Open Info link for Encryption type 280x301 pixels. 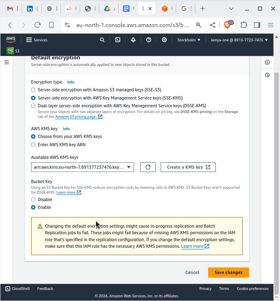71,82
